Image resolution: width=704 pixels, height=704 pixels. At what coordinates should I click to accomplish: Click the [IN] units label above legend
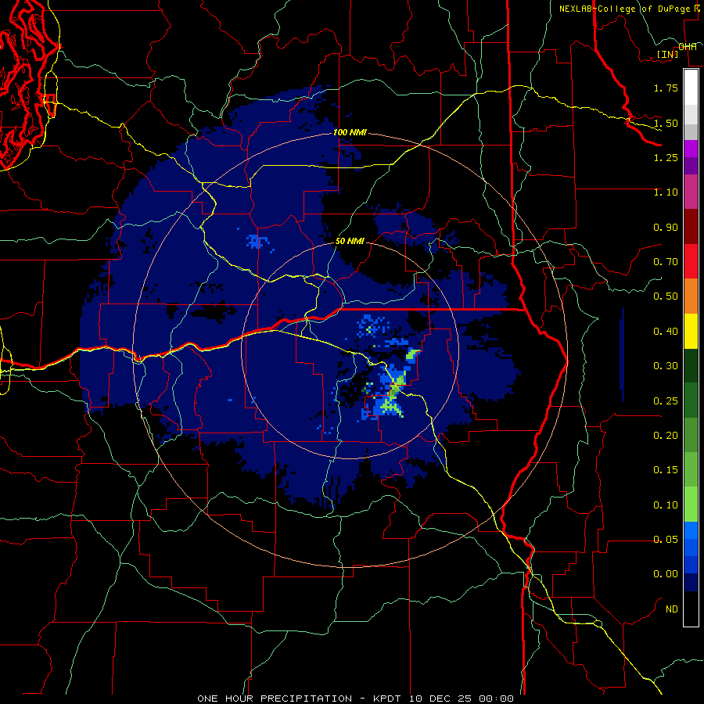(x=668, y=54)
